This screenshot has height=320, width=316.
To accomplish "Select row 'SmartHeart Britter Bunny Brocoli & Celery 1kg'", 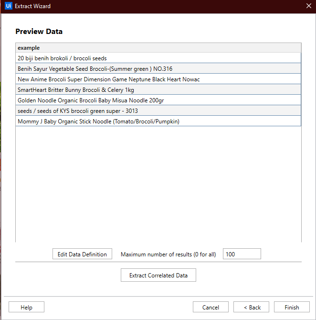I will [x=158, y=89].
